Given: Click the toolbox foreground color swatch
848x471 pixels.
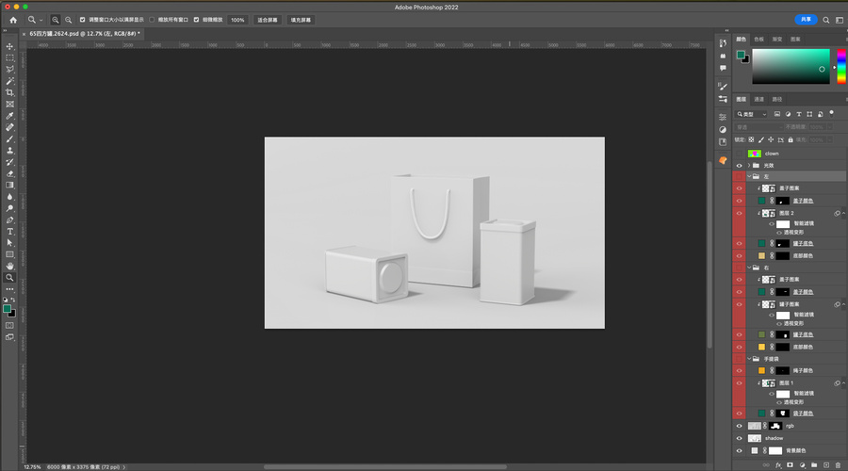Looking at the screenshot, I should [7, 309].
